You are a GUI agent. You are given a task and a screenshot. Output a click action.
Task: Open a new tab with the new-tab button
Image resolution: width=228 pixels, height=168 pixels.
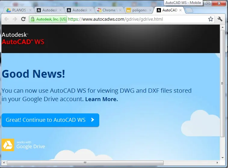189,10
